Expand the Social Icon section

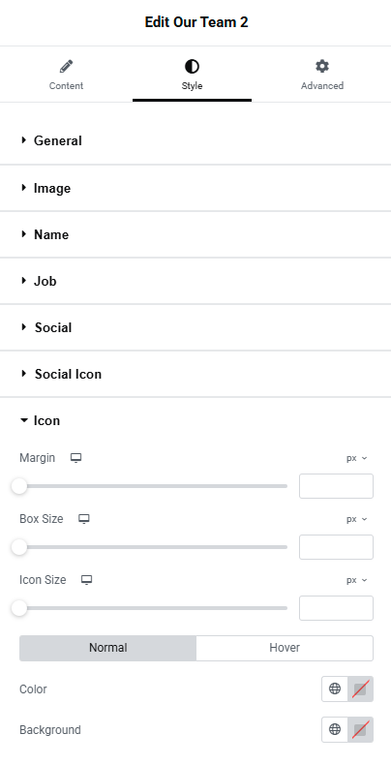(x=195, y=374)
